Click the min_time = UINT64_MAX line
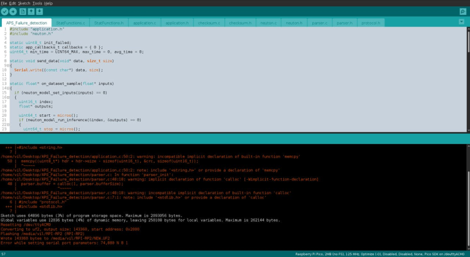Screen dimensions: 470x257 tap(77, 52)
